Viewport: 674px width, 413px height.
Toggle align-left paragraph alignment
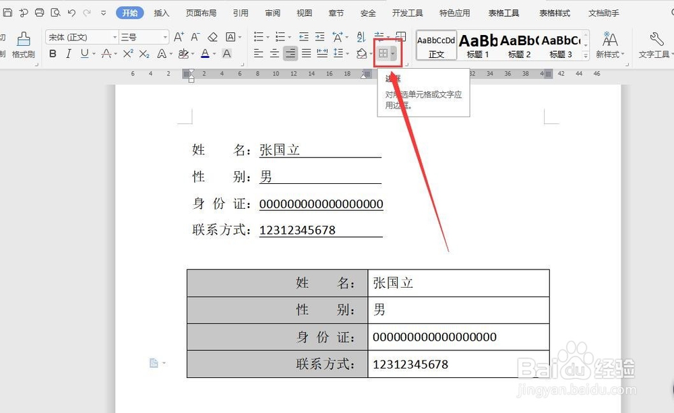click(x=258, y=53)
